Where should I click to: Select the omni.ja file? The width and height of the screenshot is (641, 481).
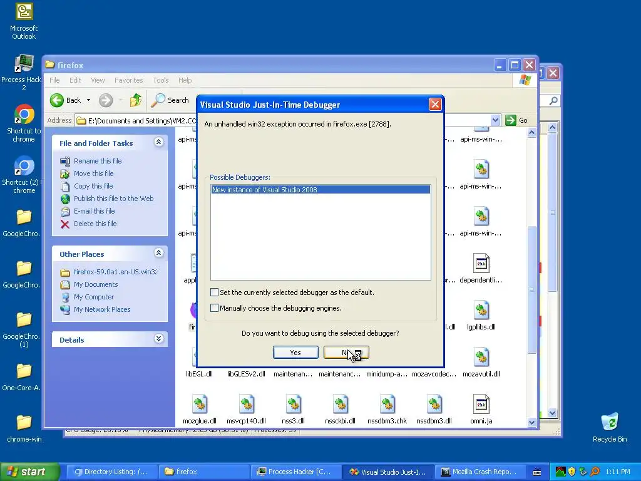[x=481, y=409]
